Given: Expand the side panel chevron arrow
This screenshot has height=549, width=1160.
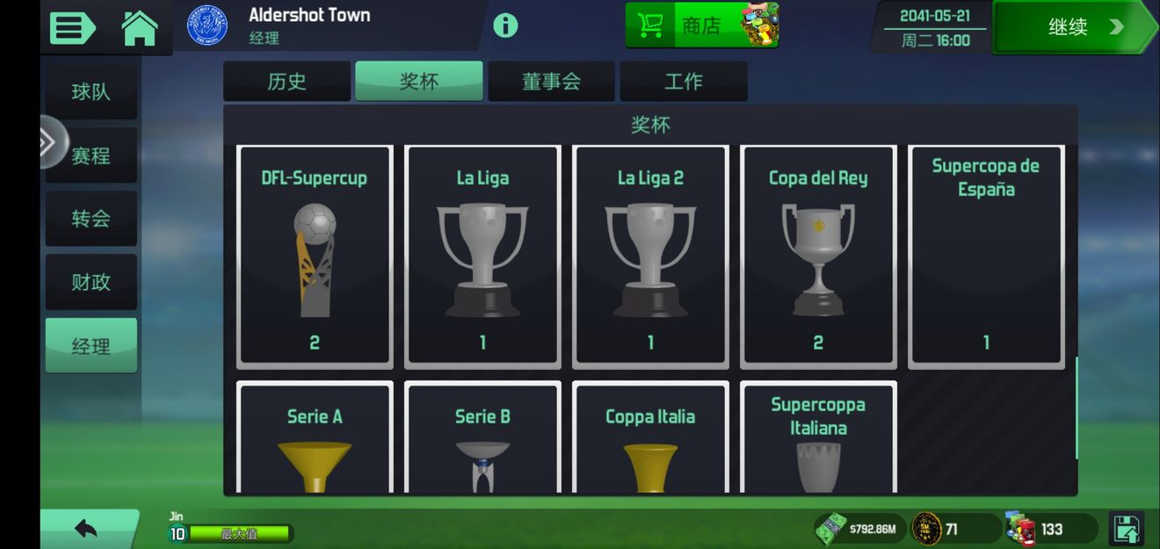Looking at the screenshot, I should tap(51, 142).
